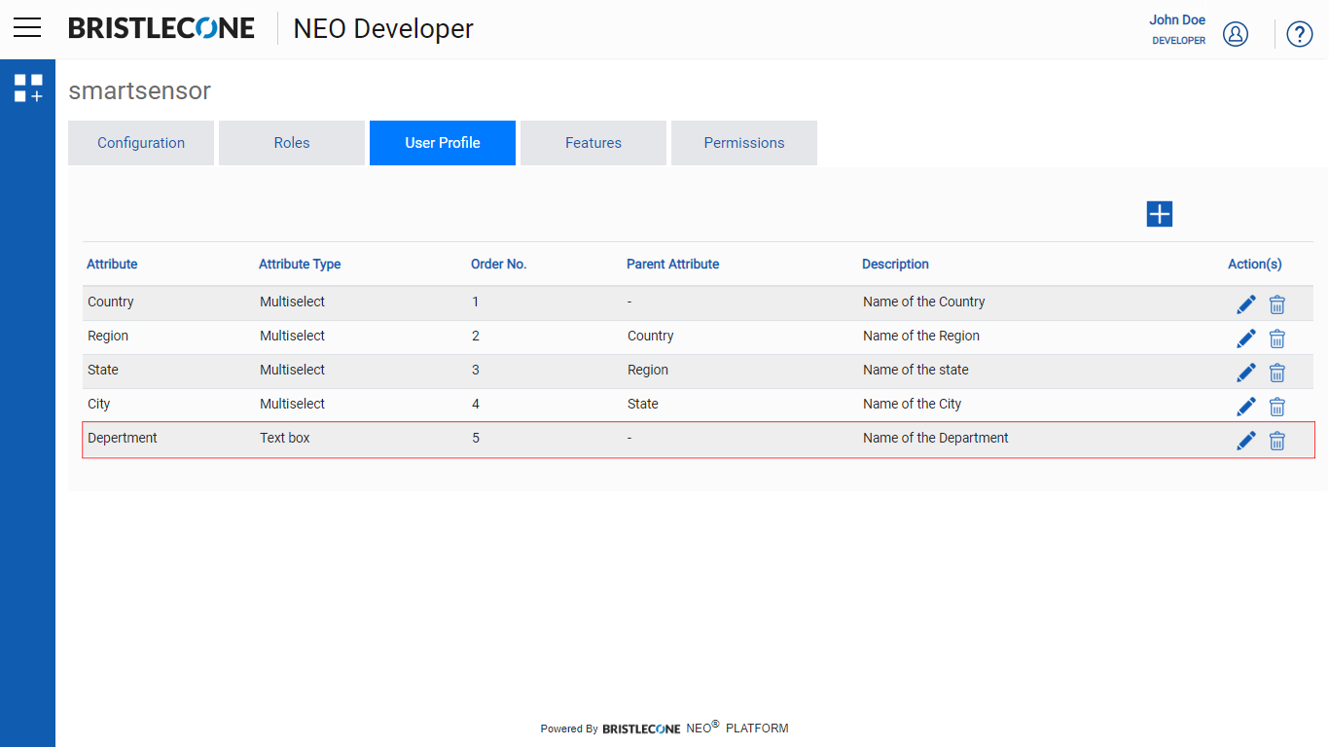Click the Attribute Type column header
1329x747 pixels.
[x=300, y=264]
